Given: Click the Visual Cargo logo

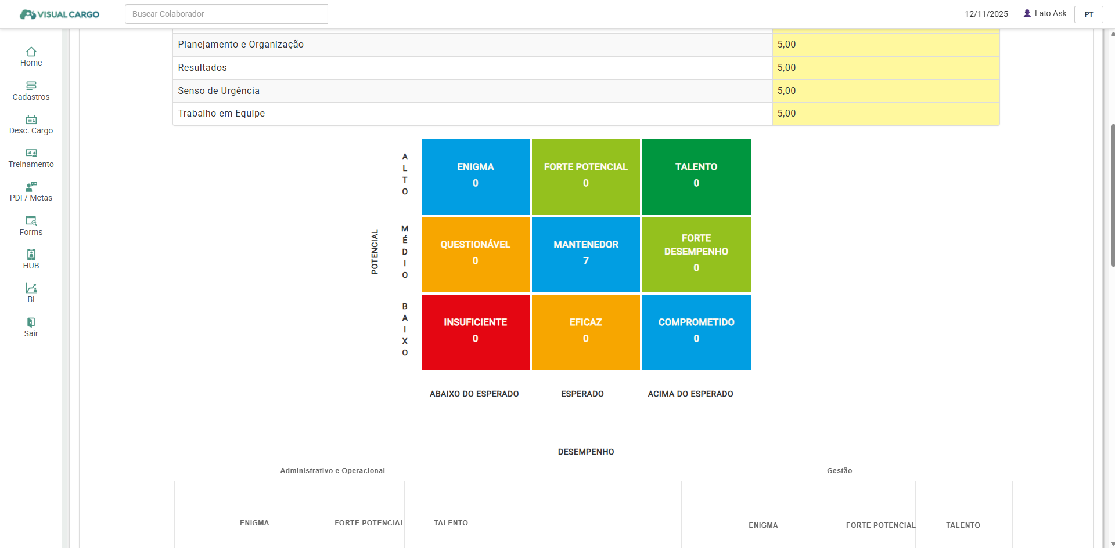Looking at the screenshot, I should 60,14.
